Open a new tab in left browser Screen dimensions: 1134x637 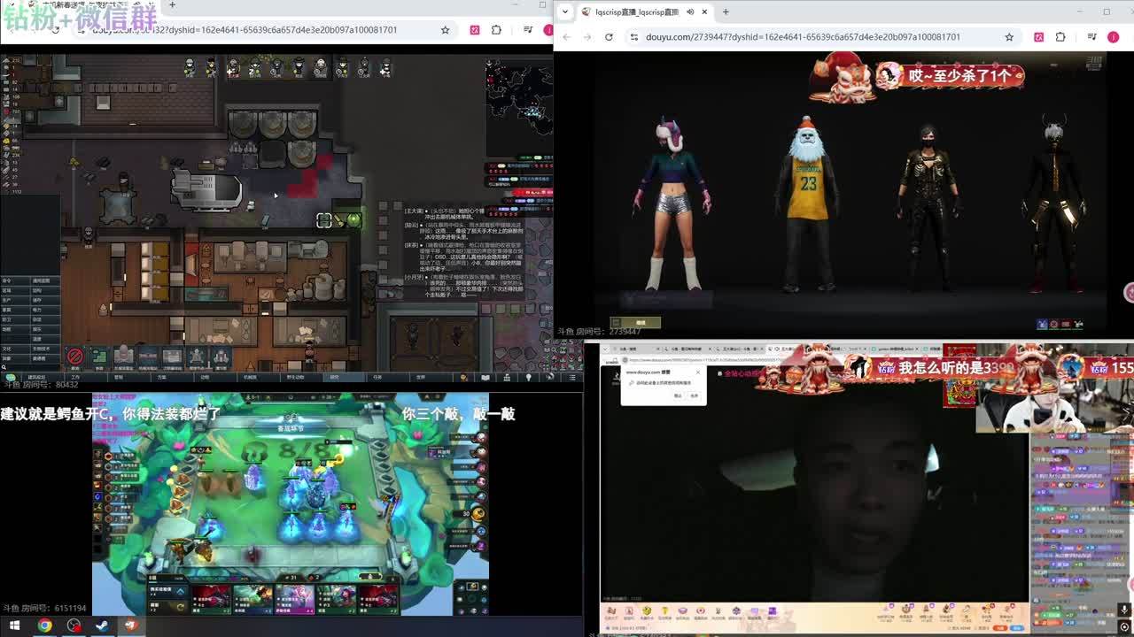(x=172, y=4)
